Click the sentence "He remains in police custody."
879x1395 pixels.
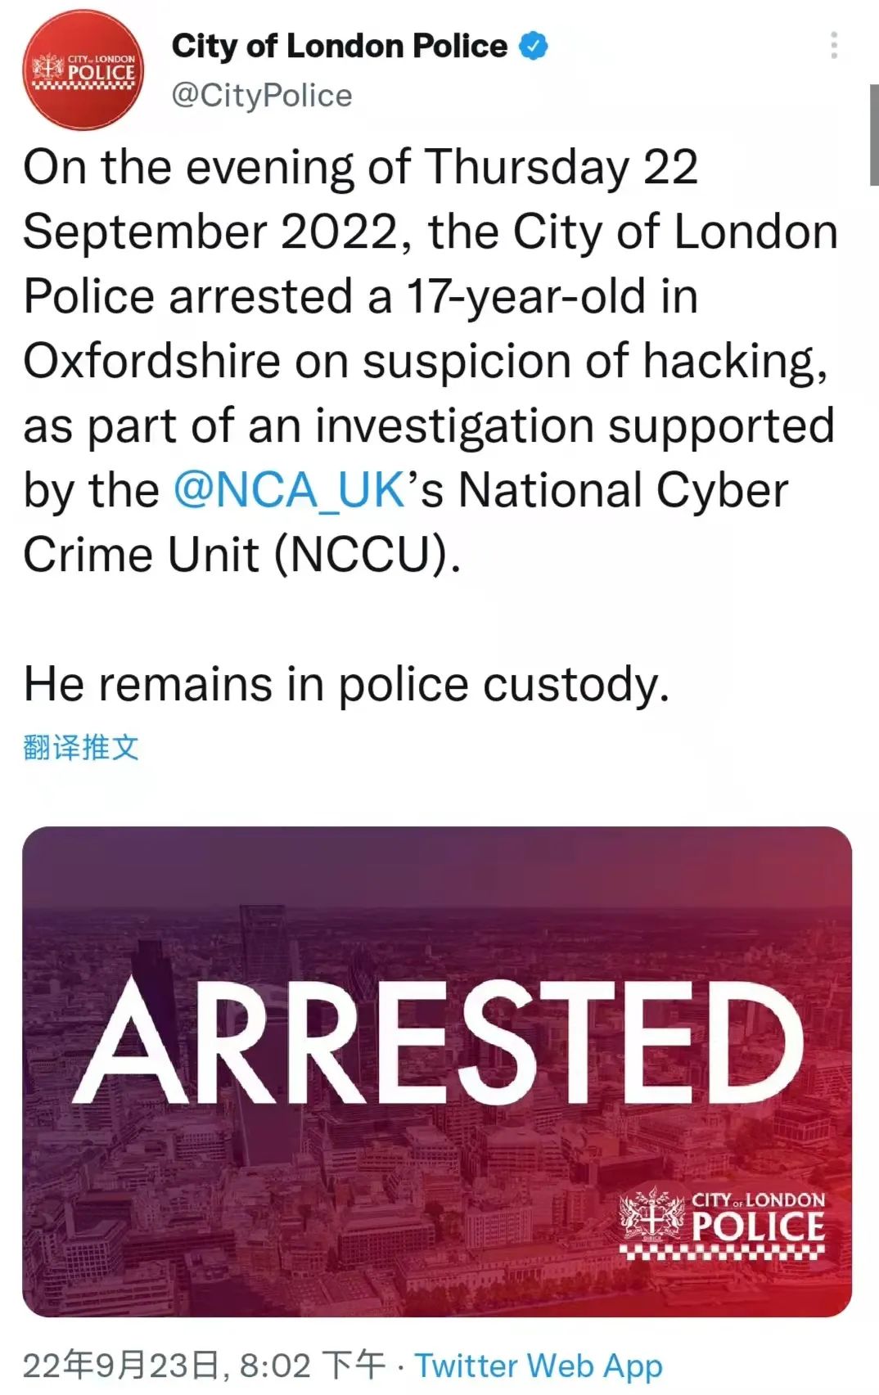coord(346,684)
